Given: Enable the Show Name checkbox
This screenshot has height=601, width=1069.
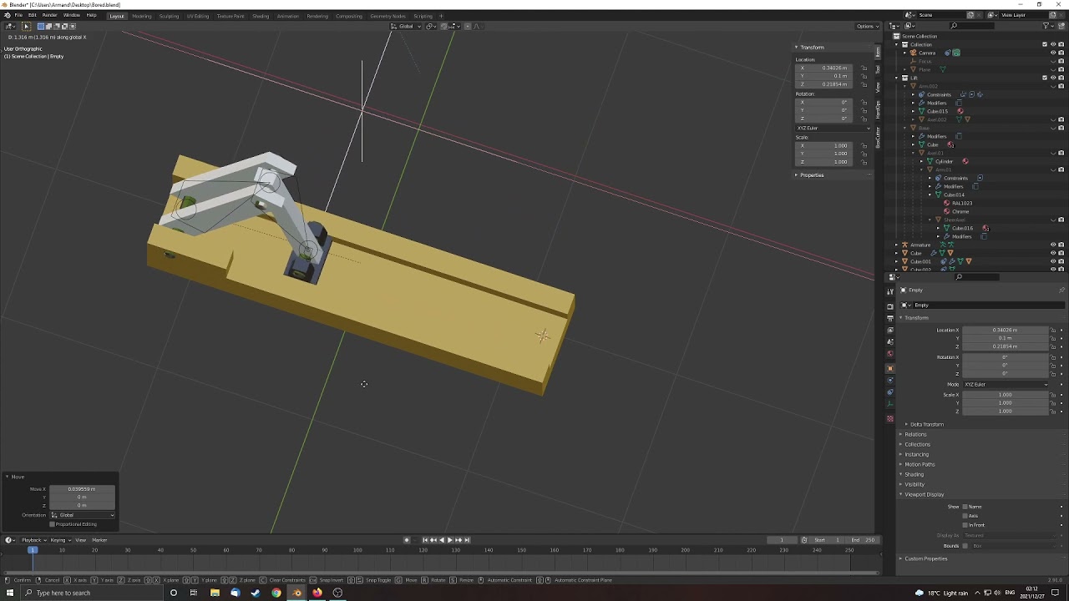Looking at the screenshot, I should coord(965,507).
